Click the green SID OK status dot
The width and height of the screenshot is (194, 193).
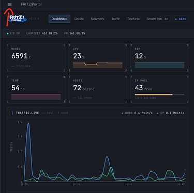click(x=8, y=34)
